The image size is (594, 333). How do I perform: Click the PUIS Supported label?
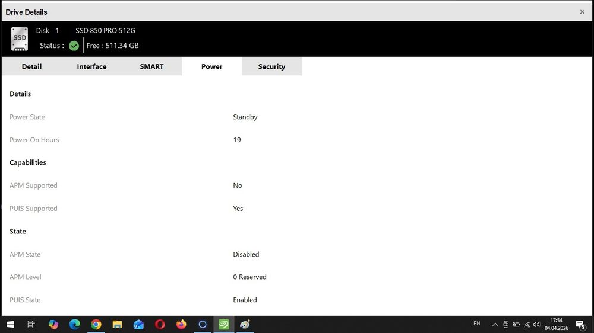pyautogui.click(x=33, y=209)
